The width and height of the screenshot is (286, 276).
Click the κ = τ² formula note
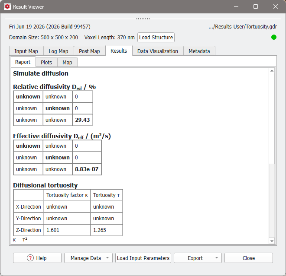[x=20, y=240]
